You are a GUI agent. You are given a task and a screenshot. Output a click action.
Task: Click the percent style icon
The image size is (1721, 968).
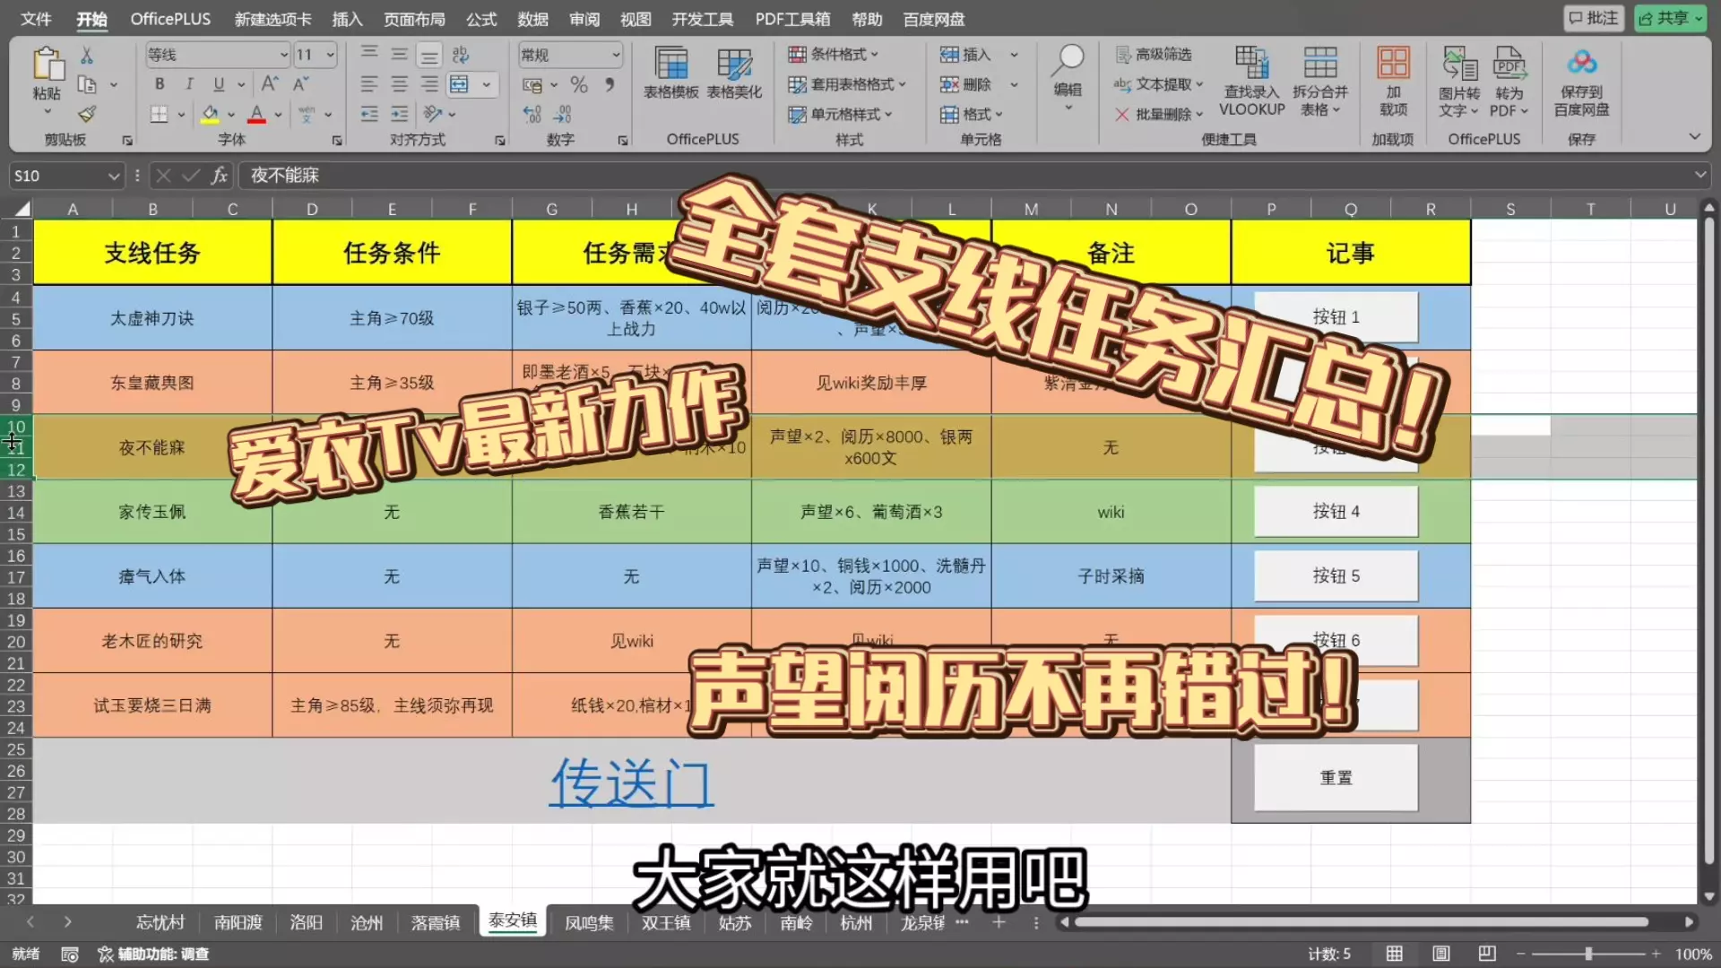click(579, 85)
